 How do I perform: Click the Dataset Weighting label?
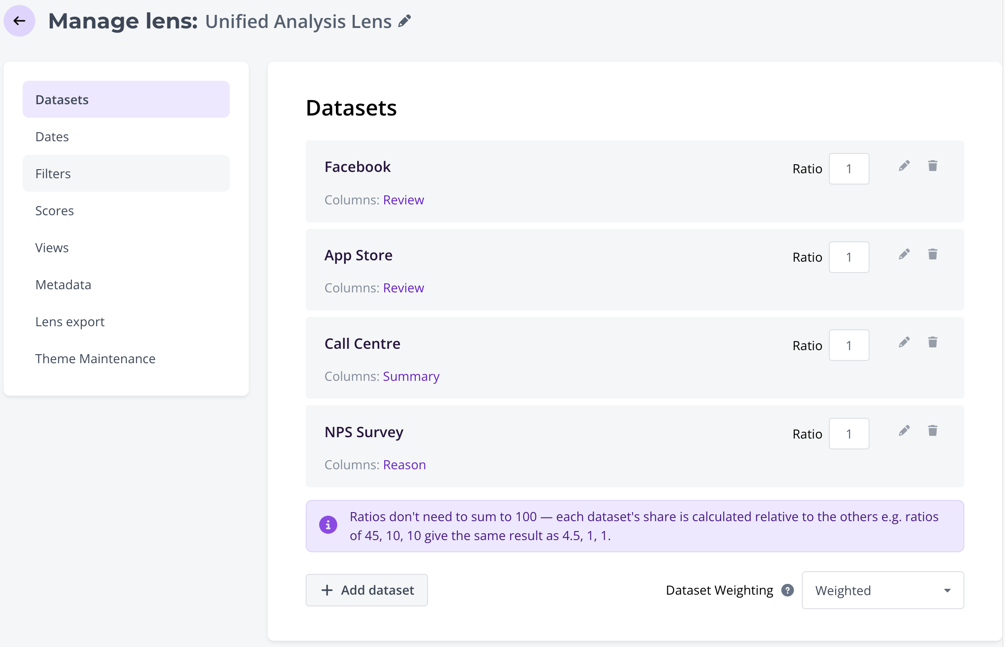tap(720, 590)
